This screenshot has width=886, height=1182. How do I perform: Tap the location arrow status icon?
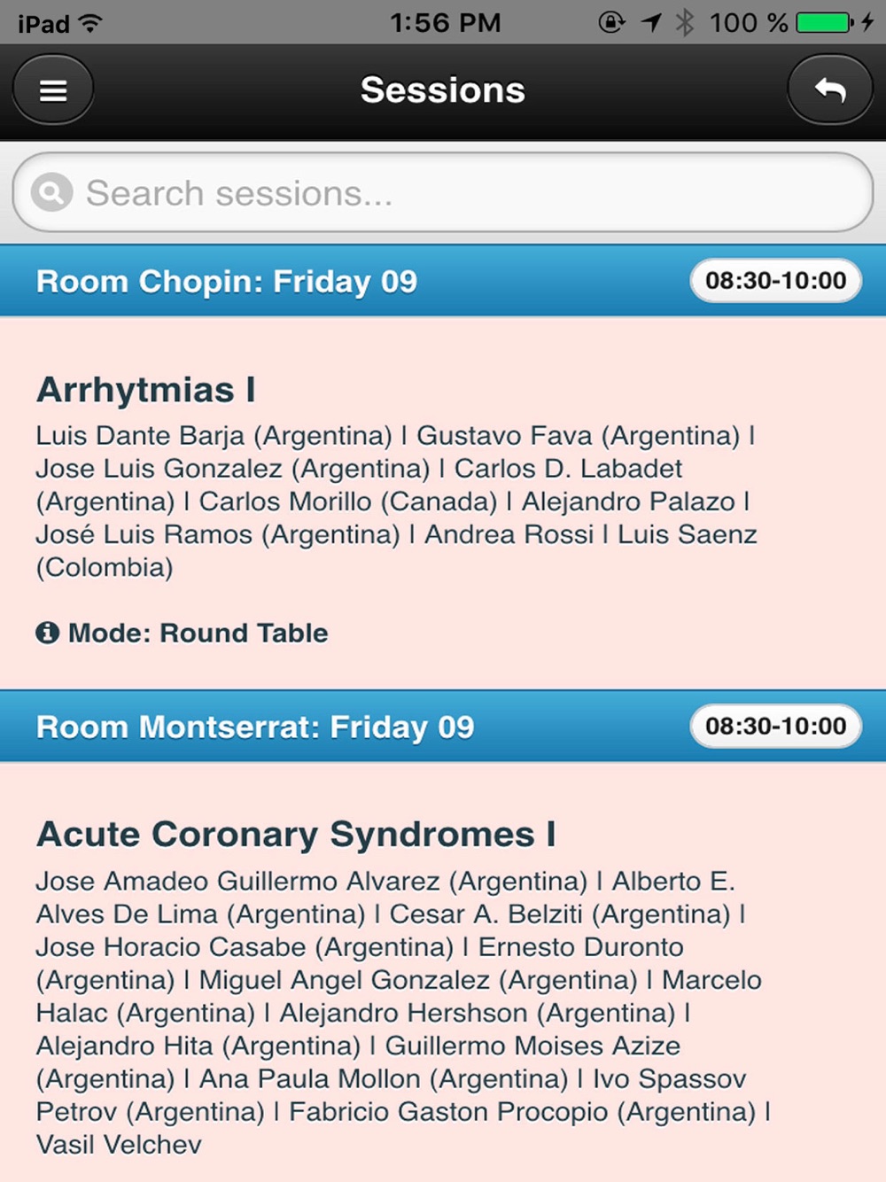point(652,23)
